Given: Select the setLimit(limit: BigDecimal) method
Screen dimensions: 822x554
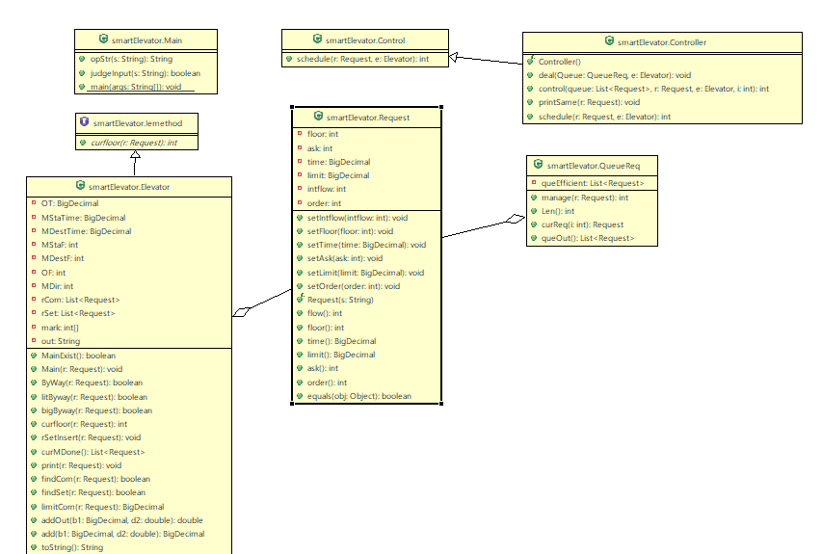Looking at the screenshot, I should 365,273.
